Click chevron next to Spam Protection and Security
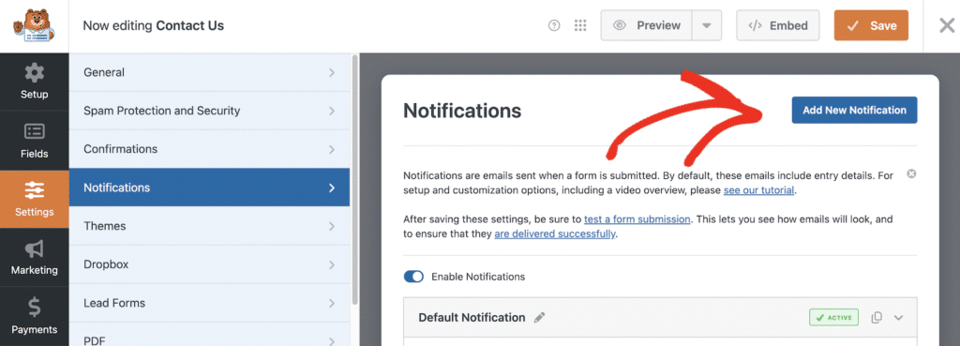 tap(332, 111)
